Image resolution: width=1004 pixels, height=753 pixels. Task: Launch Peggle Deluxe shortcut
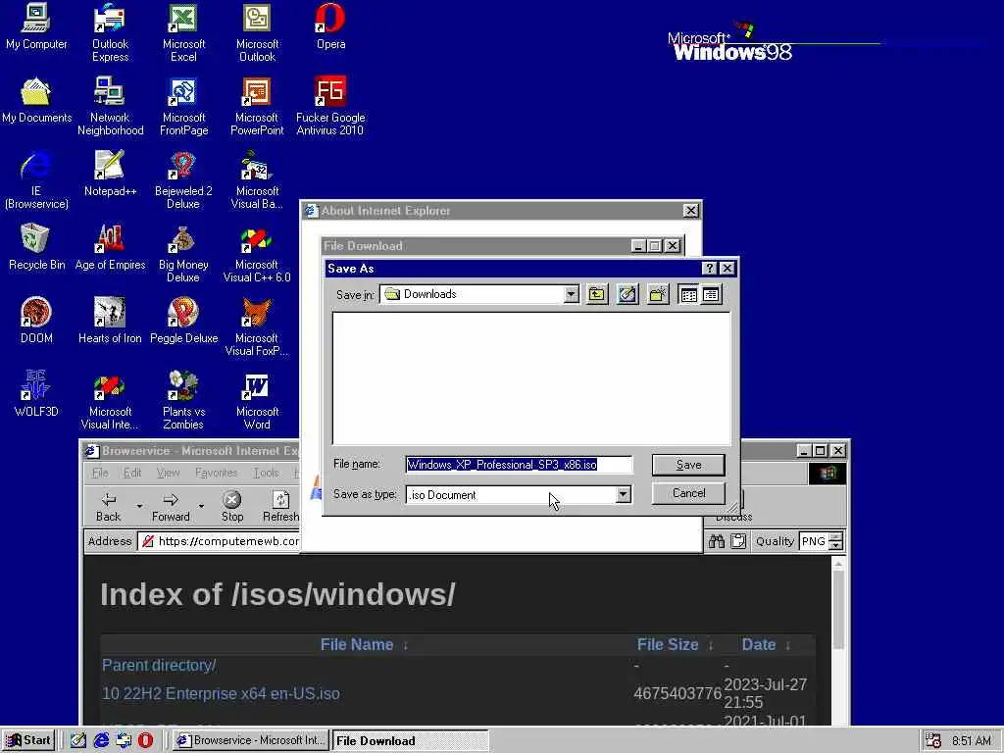183,322
